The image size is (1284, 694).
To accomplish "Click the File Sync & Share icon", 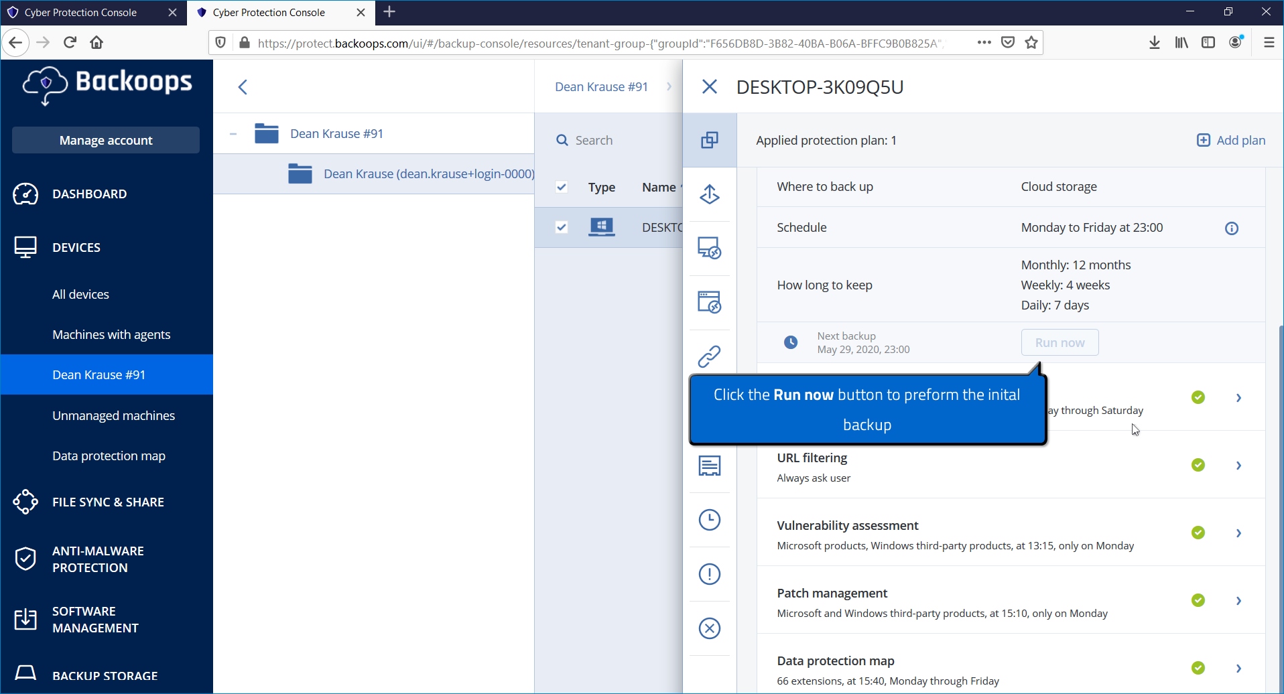I will [25, 502].
